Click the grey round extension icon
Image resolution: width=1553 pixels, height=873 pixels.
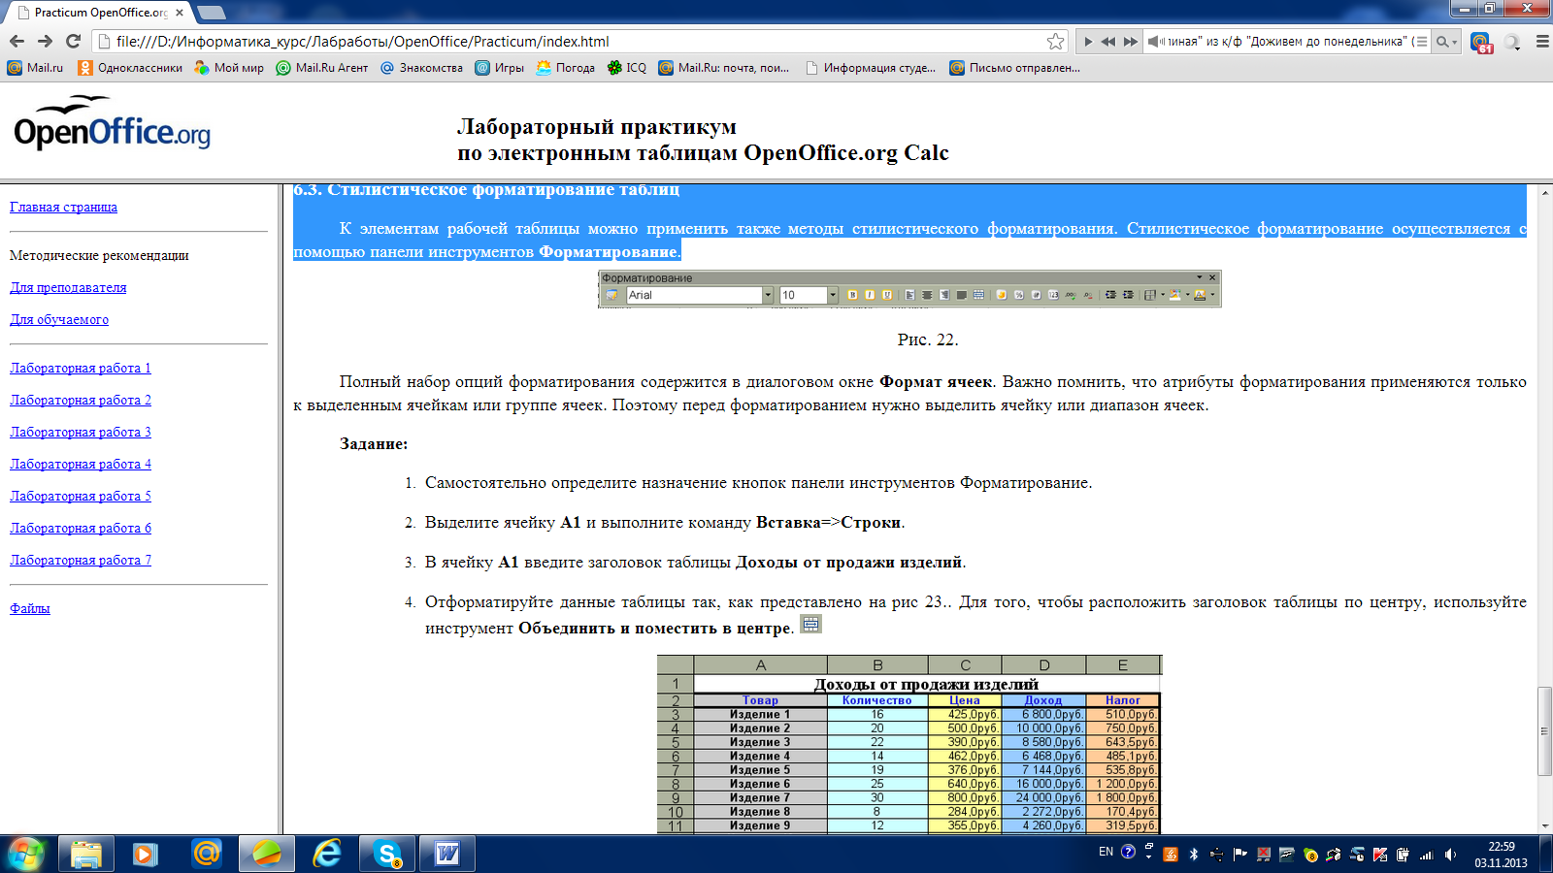click(x=1512, y=42)
